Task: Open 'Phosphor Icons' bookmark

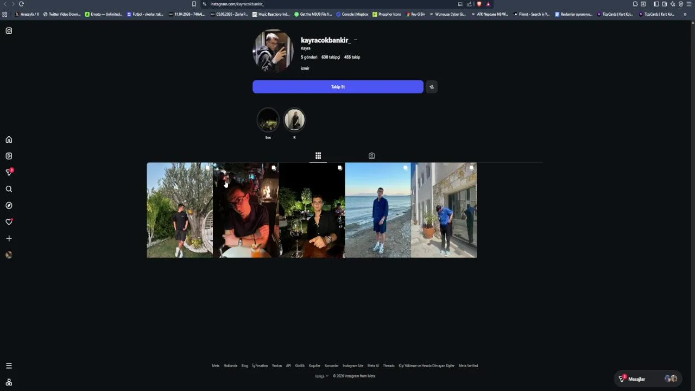Action: point(387,14)
